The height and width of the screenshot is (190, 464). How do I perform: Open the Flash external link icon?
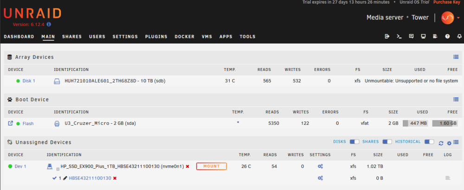[10, 123]
